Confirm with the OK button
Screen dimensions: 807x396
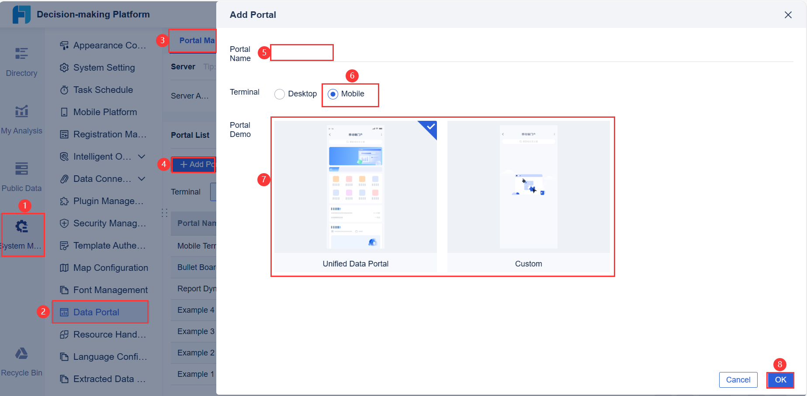click(x=780, y=380)
